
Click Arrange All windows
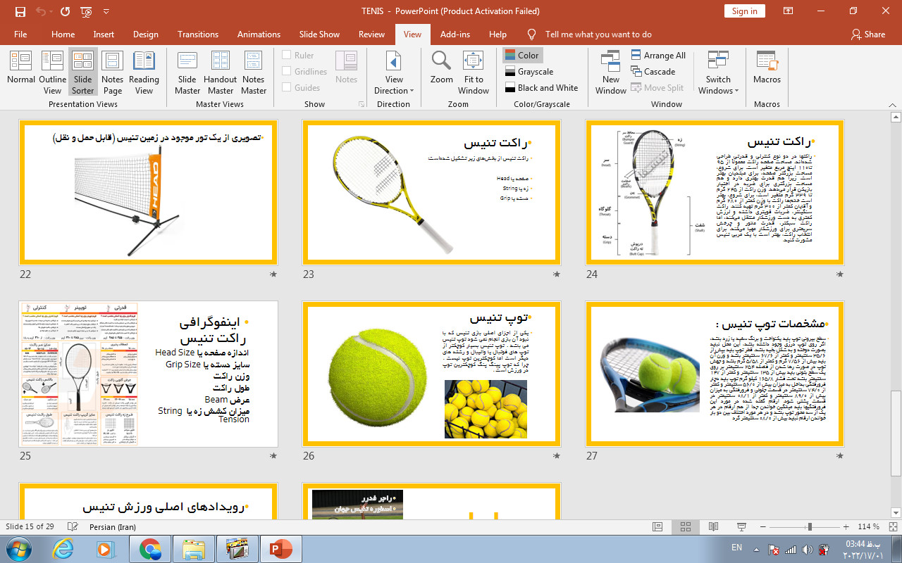coord(658,56)
